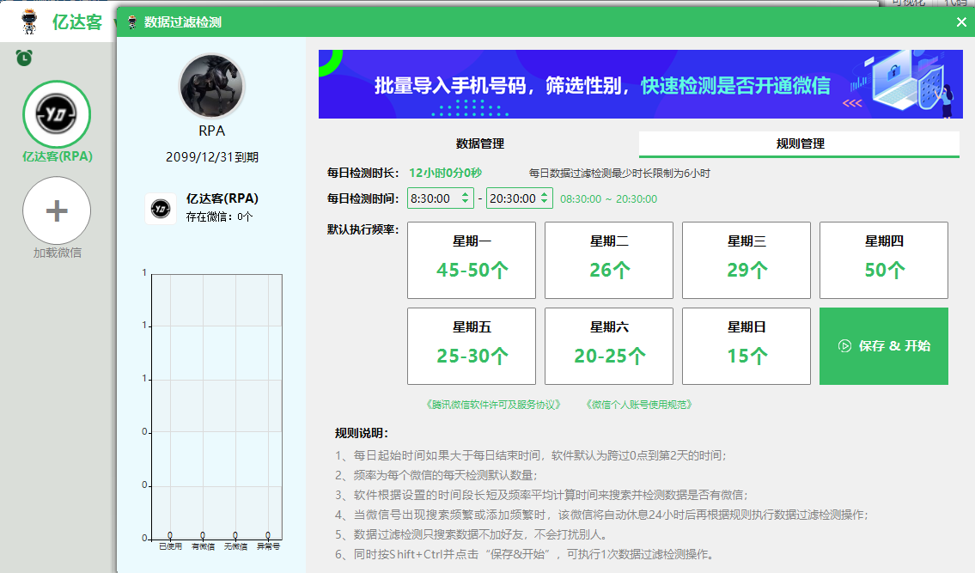This screenshot has width=975, height=573.
Task: Click the plus button to load WeChat
Action: [57, 211]
